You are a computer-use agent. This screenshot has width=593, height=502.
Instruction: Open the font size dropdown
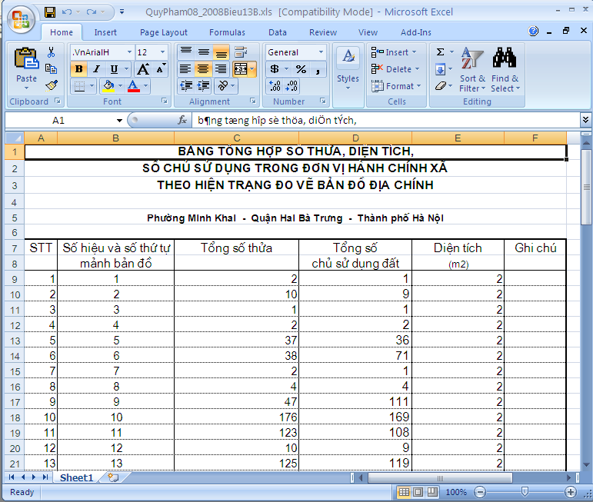click(x=162, y=52)
